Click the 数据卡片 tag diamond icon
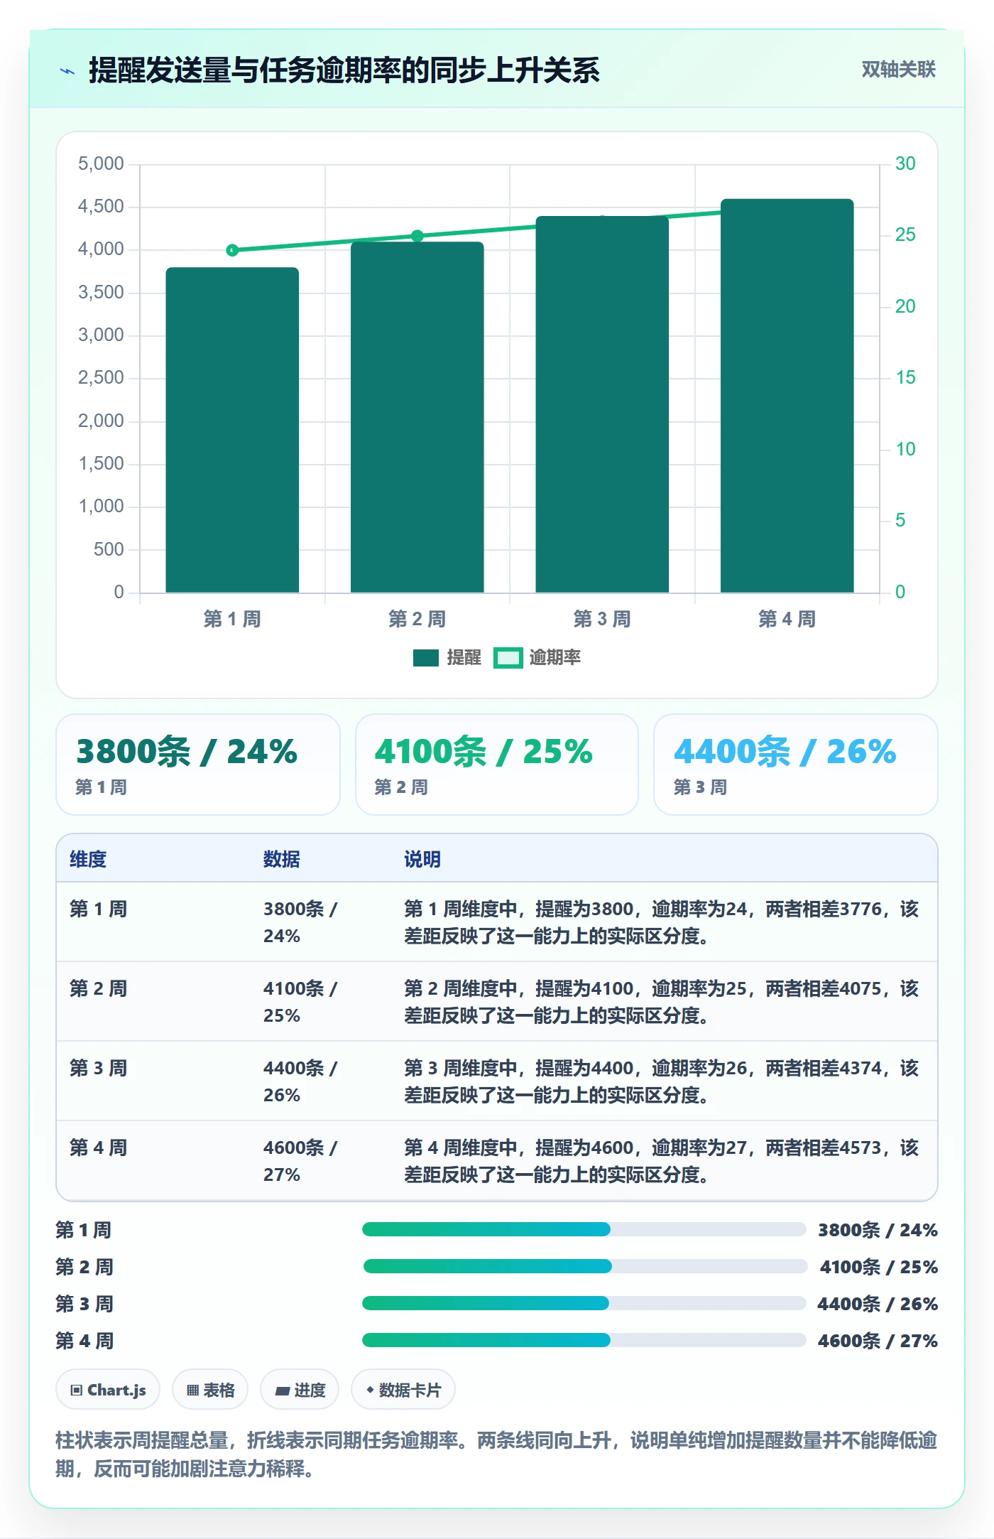 (370, 1390)
